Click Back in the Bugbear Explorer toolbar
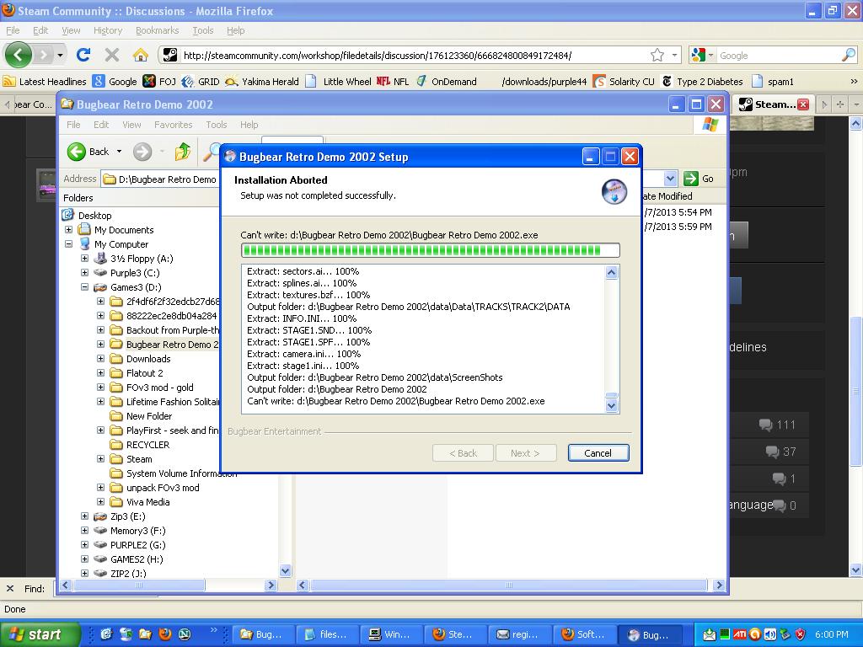The image size is (863, 647). point(88,152)
